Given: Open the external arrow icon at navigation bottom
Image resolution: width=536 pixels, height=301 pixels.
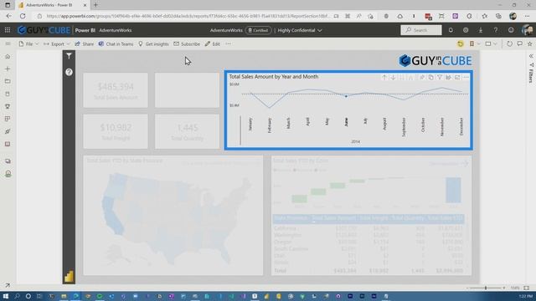Looking at the screenshot, I should 8,285.
